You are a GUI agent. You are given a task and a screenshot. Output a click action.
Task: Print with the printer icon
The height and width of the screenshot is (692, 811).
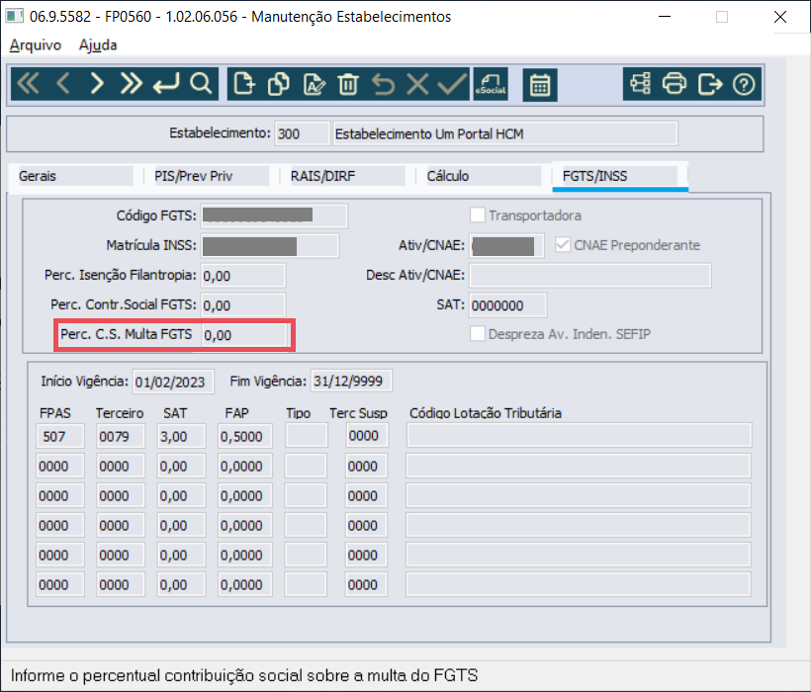(x=675, y=83)
